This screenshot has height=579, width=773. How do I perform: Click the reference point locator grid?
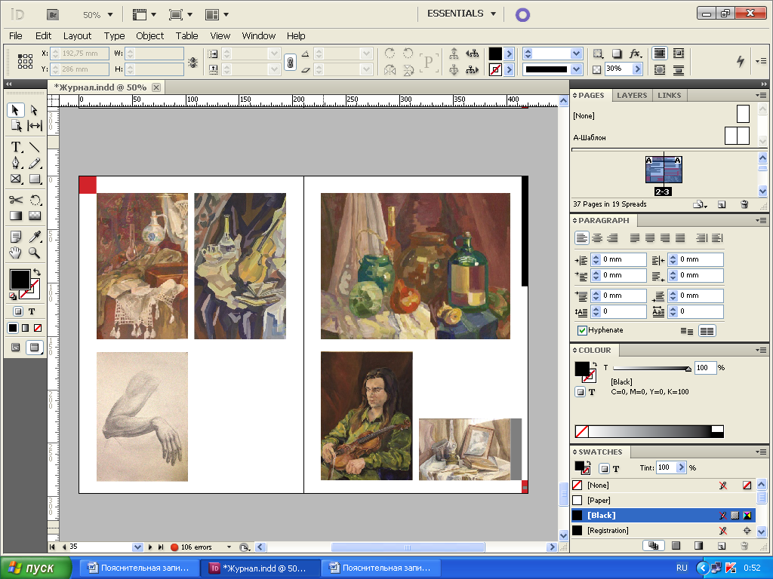click(25, 61)
